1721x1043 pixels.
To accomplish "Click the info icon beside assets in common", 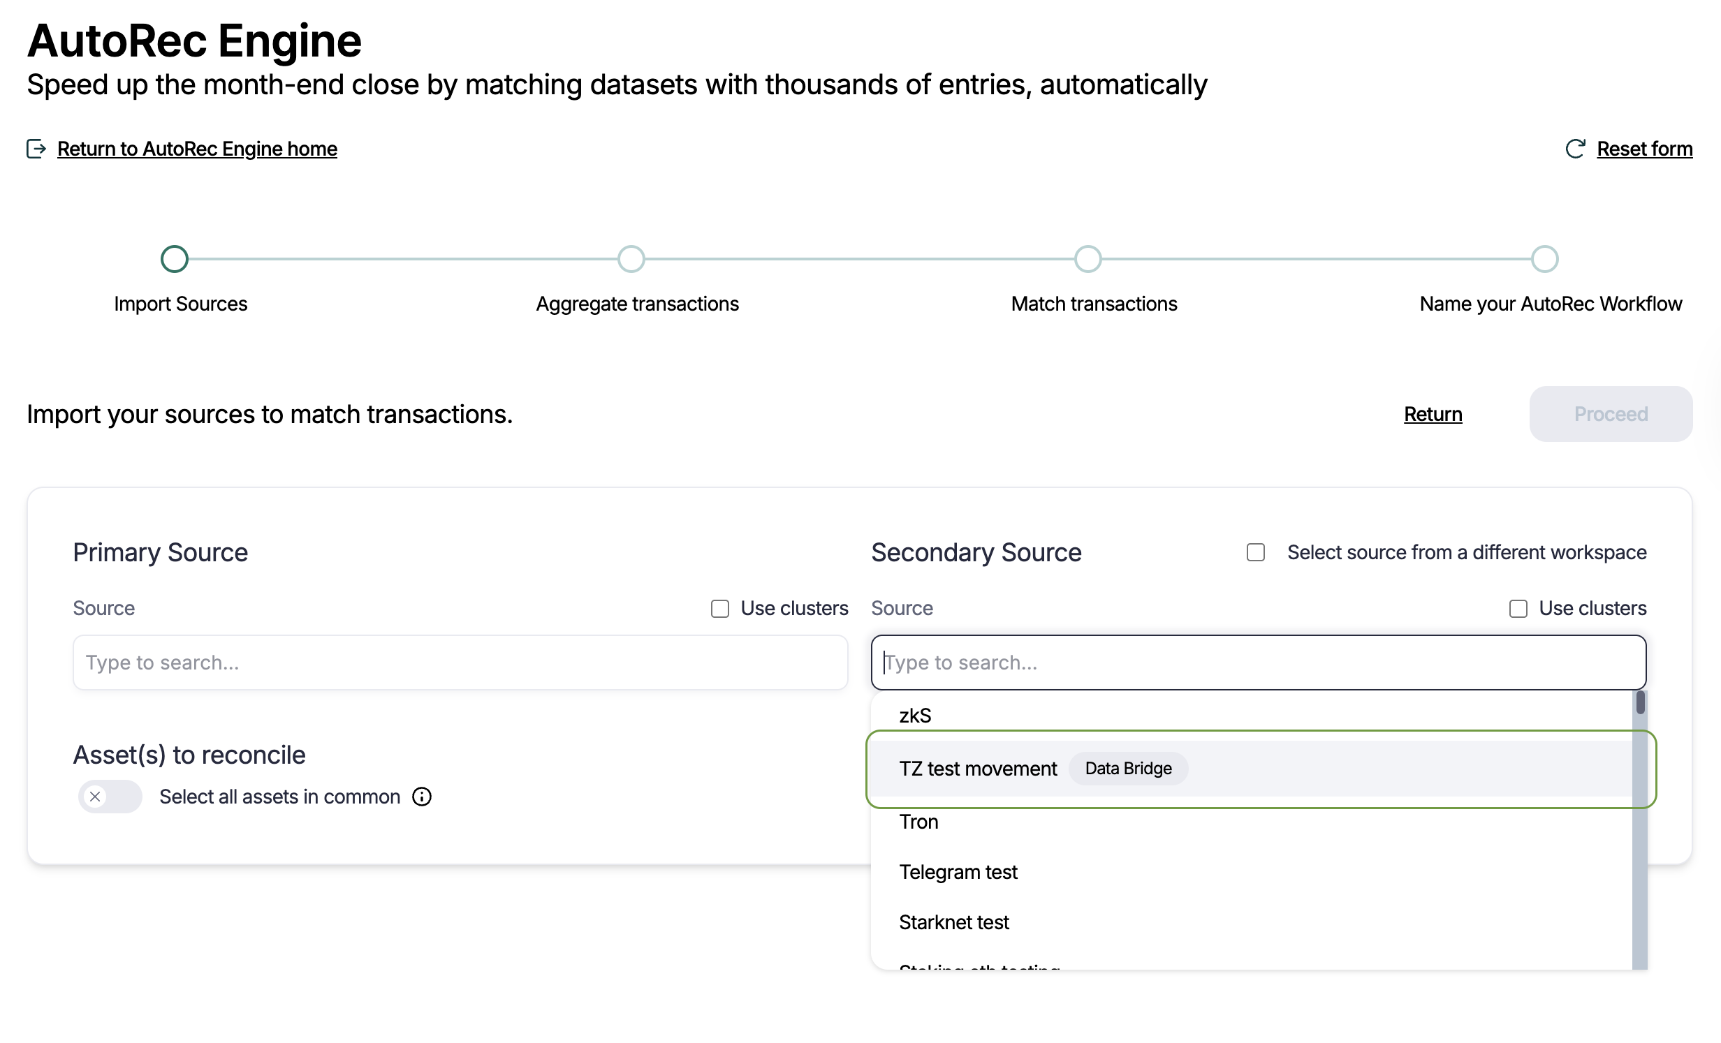I will (x=422, y=797).
